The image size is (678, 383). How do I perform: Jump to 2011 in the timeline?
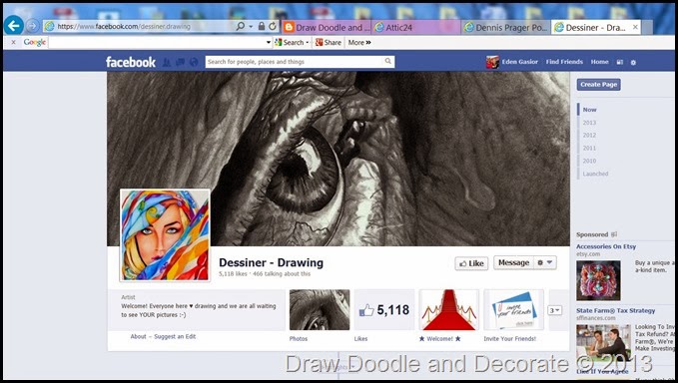(589, 148)
